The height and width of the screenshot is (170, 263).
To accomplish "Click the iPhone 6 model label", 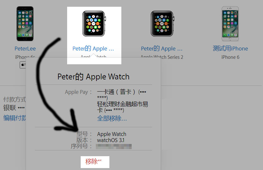I will pos(230,57).
